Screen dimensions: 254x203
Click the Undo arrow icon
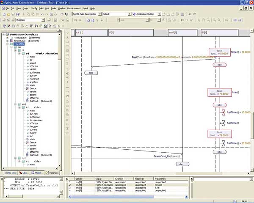point(42,14)
